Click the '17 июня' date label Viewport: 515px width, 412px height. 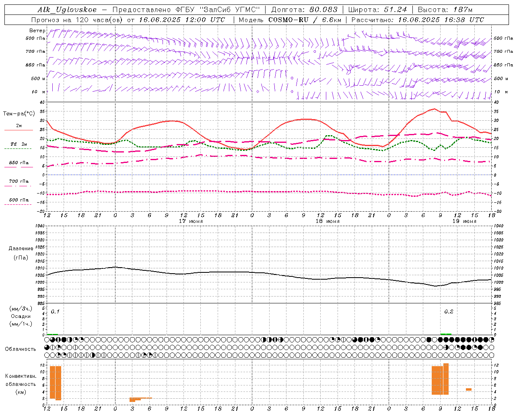tap(191, 221)
